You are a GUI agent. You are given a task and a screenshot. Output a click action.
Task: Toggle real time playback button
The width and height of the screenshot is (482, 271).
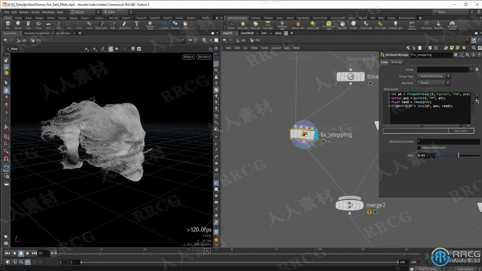point(28,262)
